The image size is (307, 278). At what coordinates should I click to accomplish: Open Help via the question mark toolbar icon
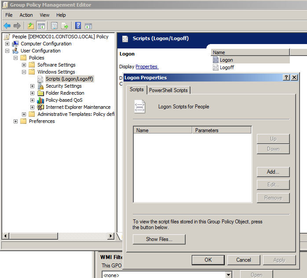pyautogui.click(x=78, y=26)
